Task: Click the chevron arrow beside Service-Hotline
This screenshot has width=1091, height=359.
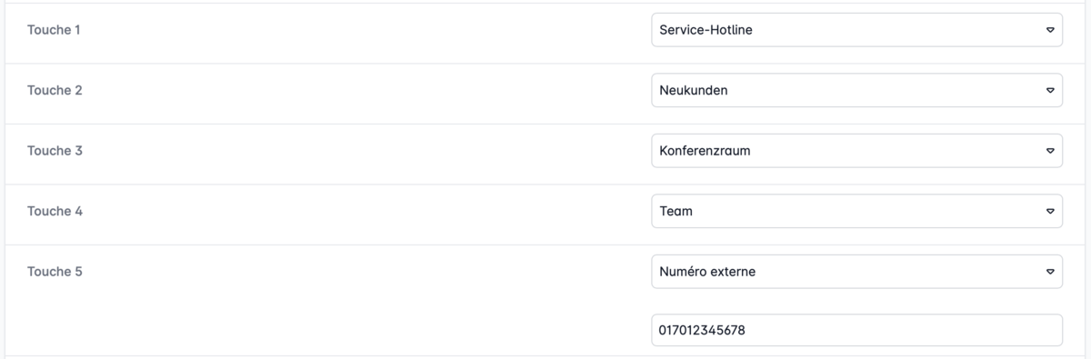Action: click(1049, 30)
